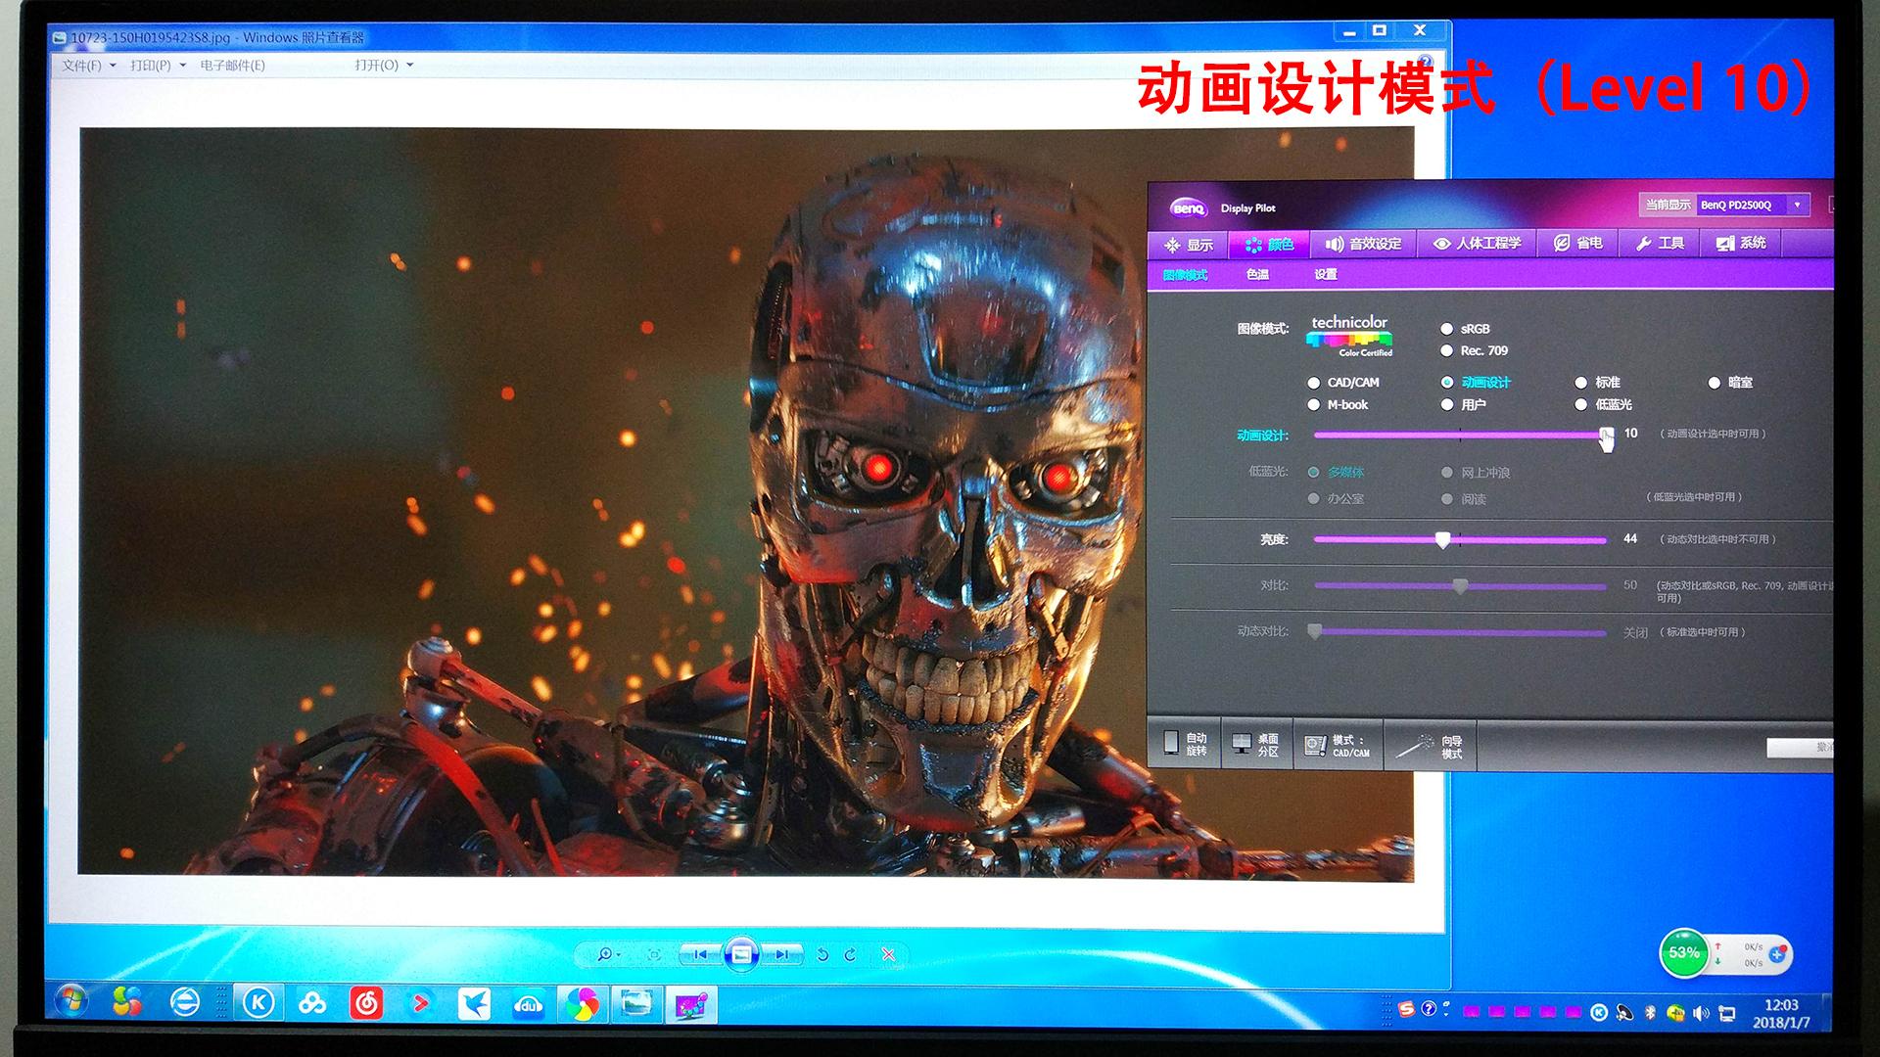Open the 显示 tab in Display Pilot
This screenshot has width=1880, height=1057.
(1188, 245)
